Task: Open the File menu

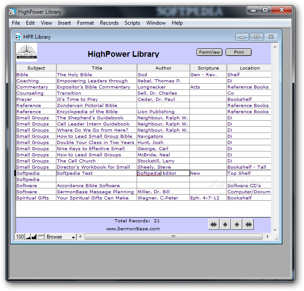Action: tap(16, 23)
